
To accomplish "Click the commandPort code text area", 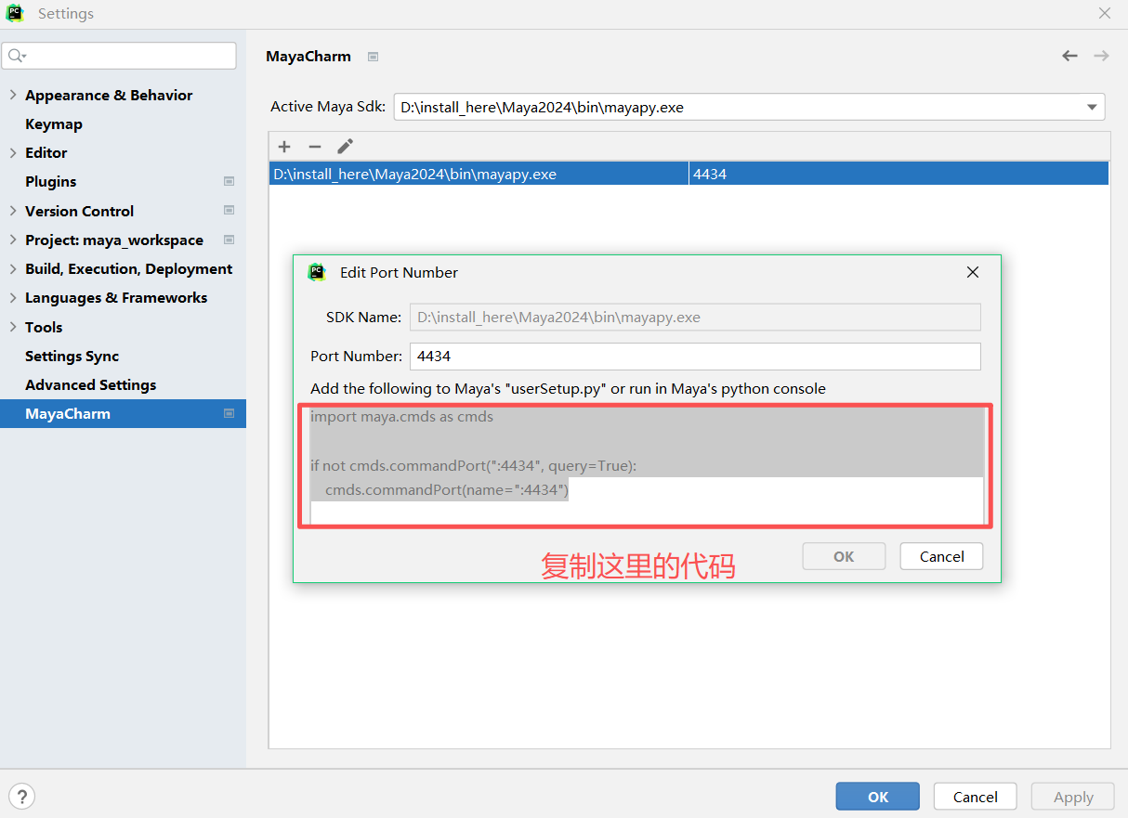I will click(x=647, y=465).
